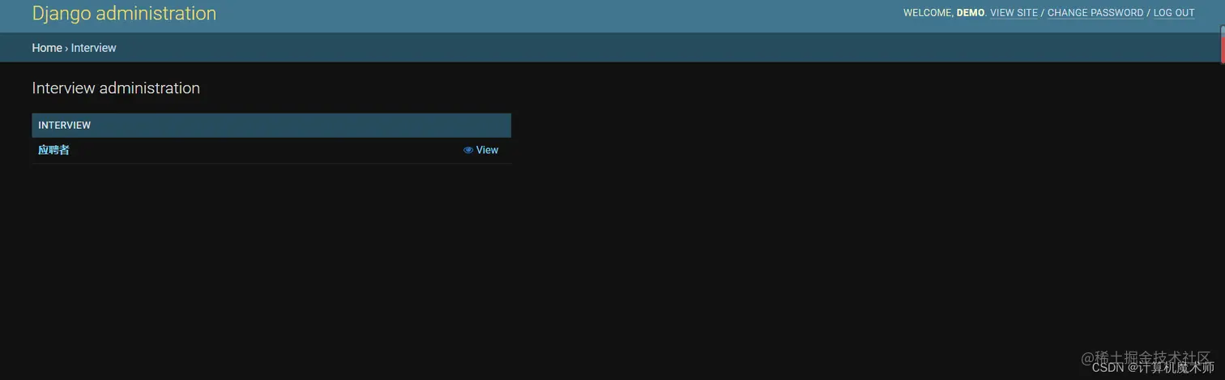The image size is (1225, 380).
Task: Click the DEMO username text
Action: (970, 13)
